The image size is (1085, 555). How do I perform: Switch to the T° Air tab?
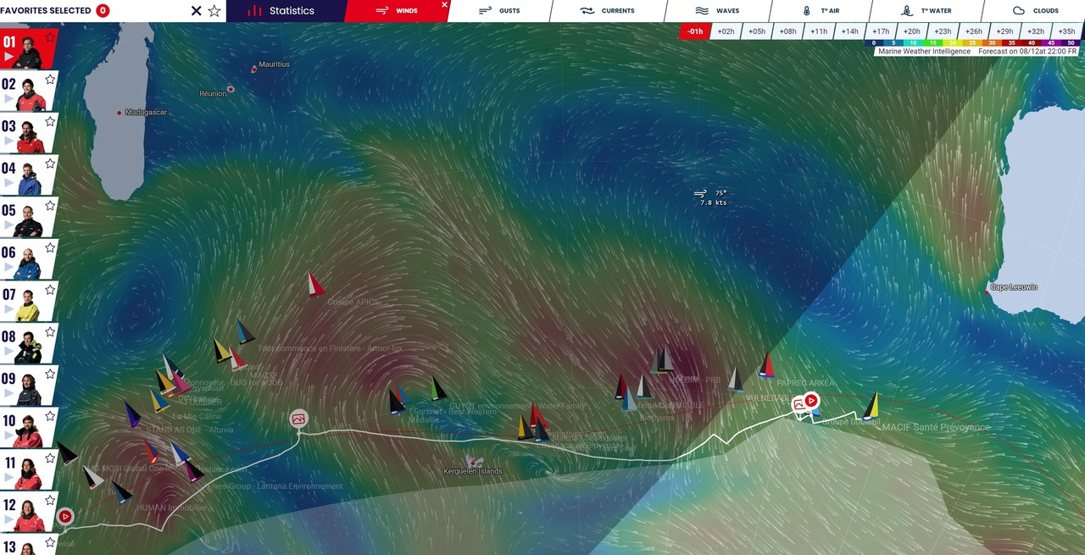(x=821, y=11)
